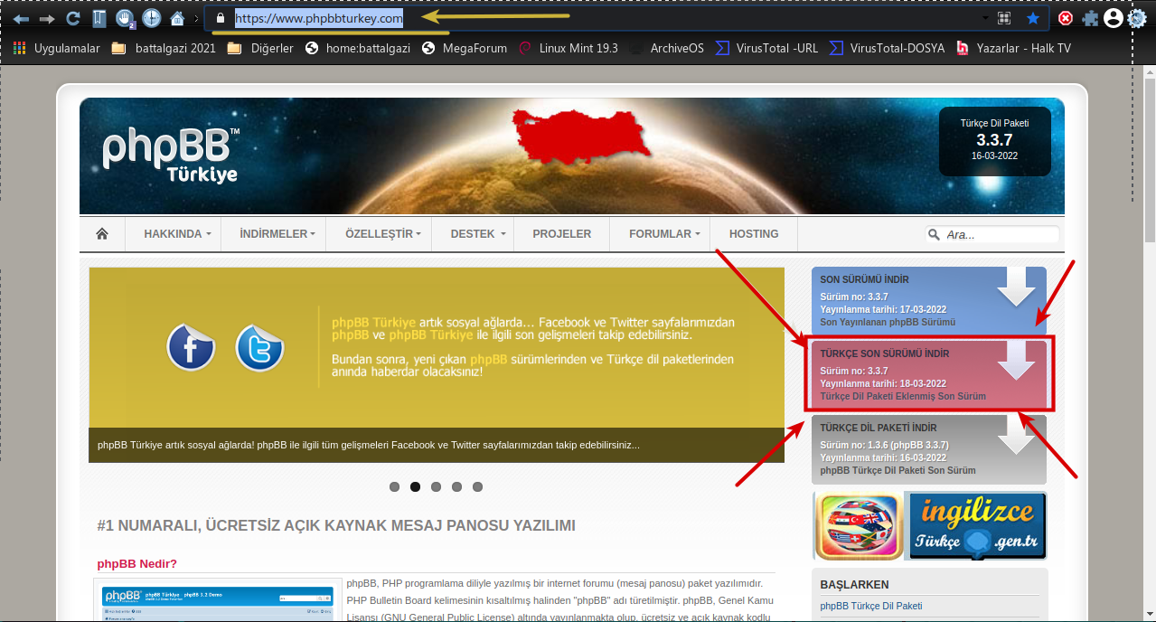Reload the page with the refresh icon
This screenshot has width=1156, height=622.
[73, 18]
